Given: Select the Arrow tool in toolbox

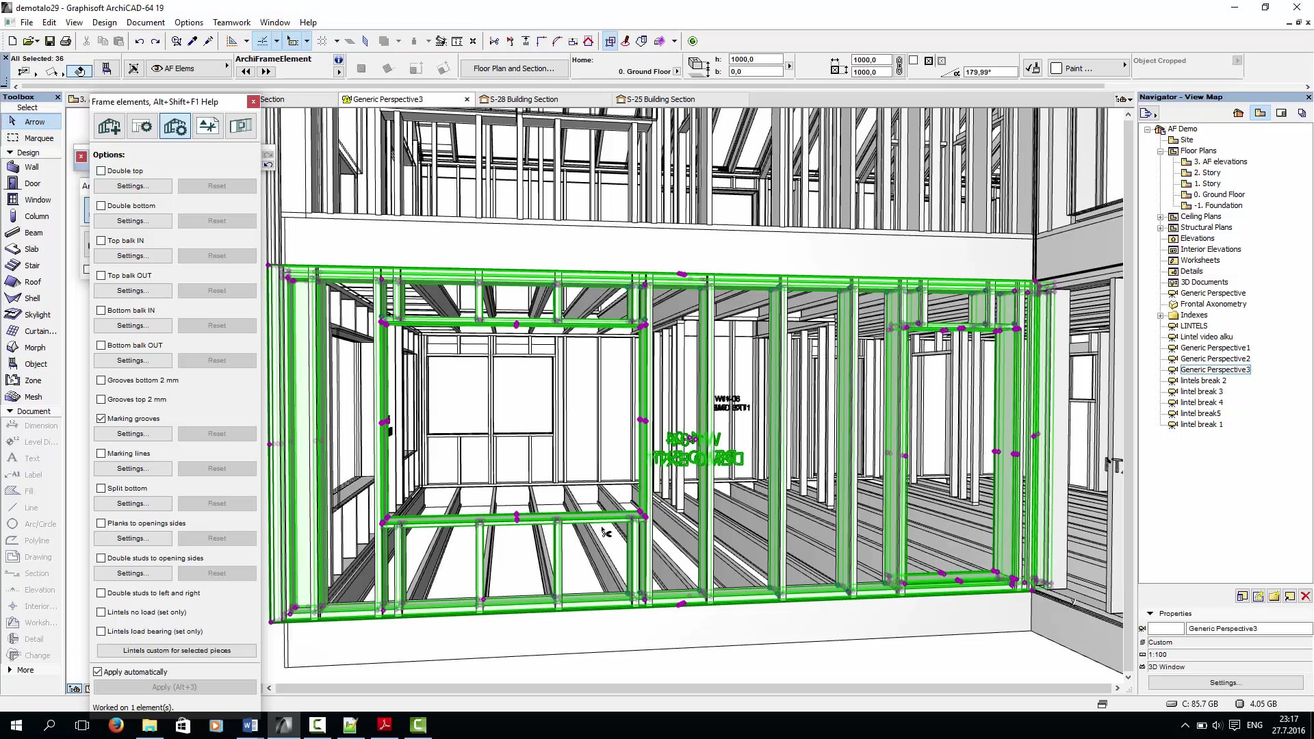Looking at the screenshot, I should [x=34, y=122].
